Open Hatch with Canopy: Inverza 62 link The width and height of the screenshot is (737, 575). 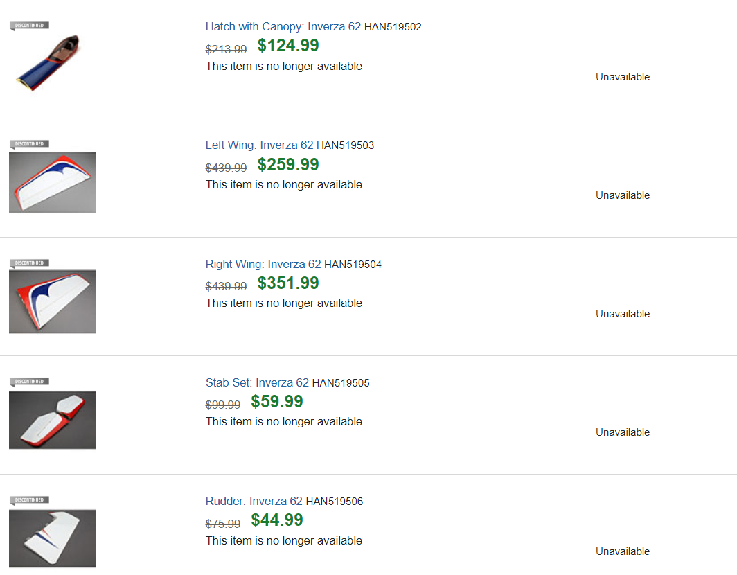(283, 27)
